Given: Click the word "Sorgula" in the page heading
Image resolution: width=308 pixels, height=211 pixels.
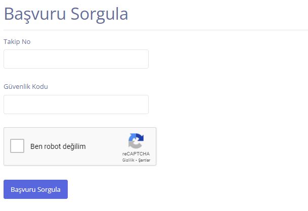Looking at the screenshot, I should point(99,14).
